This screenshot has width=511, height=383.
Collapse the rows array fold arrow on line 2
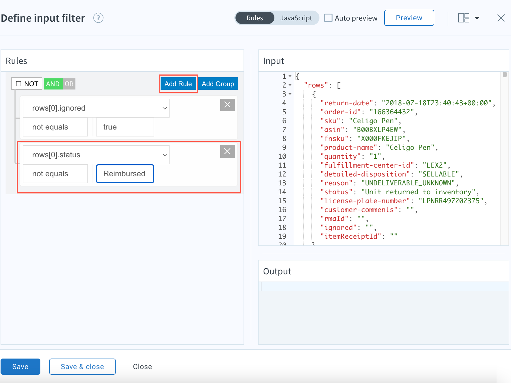click(x=290, y=85)
